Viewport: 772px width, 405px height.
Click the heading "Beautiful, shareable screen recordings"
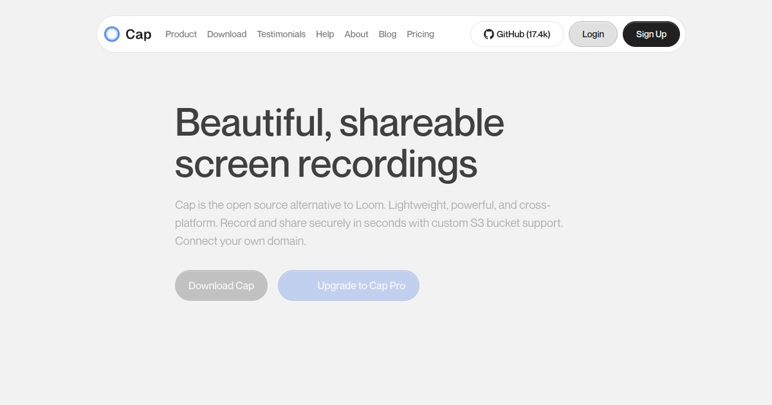coord(339,143)
